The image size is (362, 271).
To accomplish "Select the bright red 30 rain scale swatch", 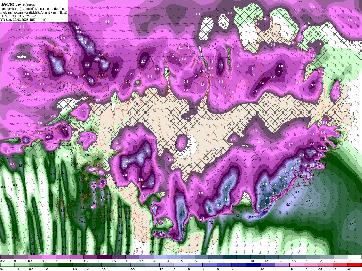I will 355,265.
